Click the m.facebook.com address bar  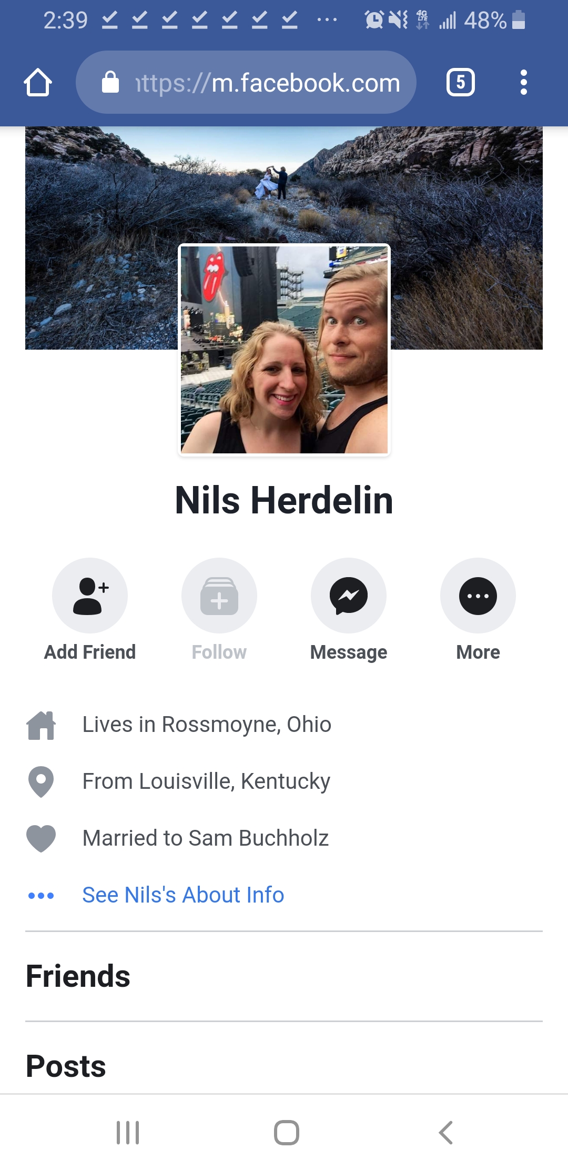tap(246, 83)
